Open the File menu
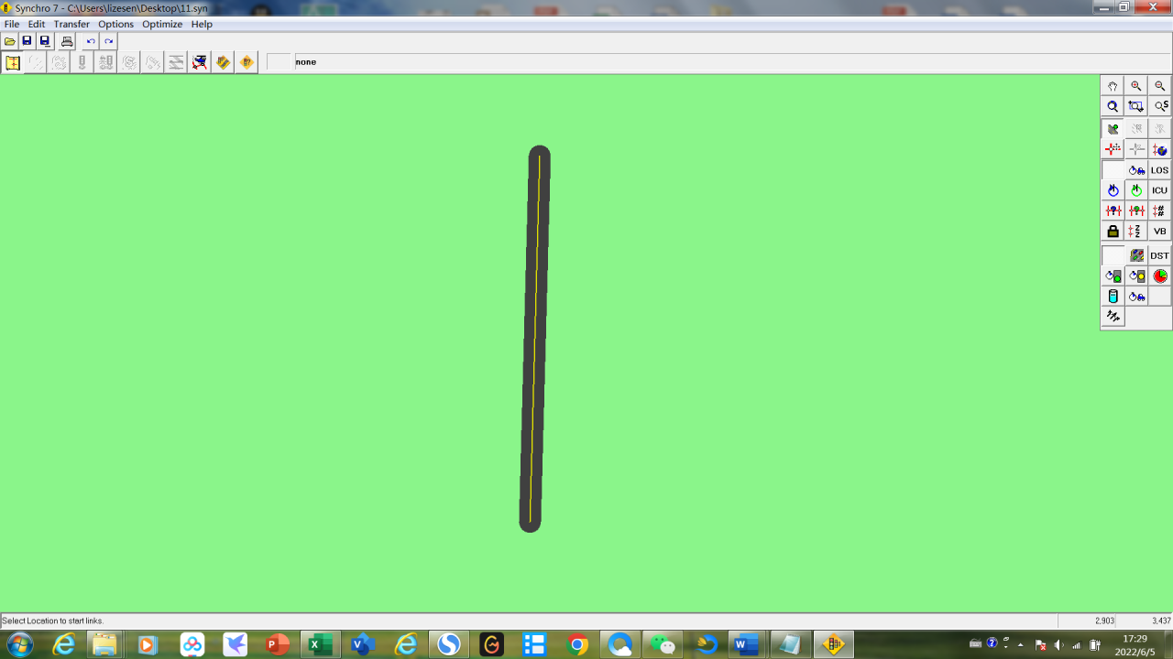 coord(12,25)
